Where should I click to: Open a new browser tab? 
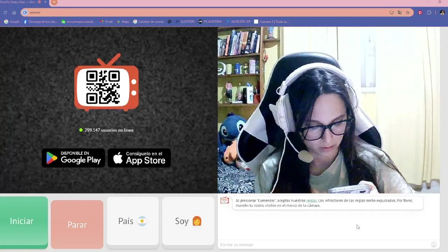point(54,2)
